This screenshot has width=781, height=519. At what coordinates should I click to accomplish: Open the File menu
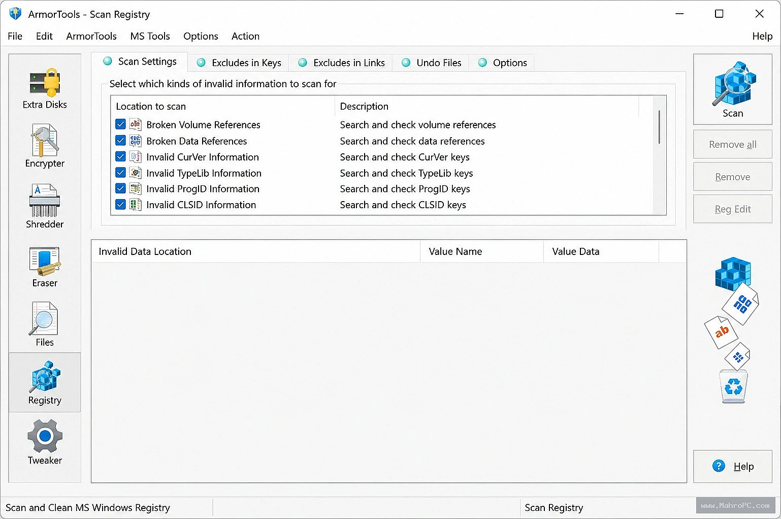pyautogui.click(x=15, y=36)
